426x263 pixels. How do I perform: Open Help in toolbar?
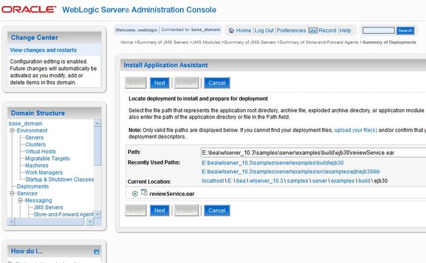click(345, 30)
